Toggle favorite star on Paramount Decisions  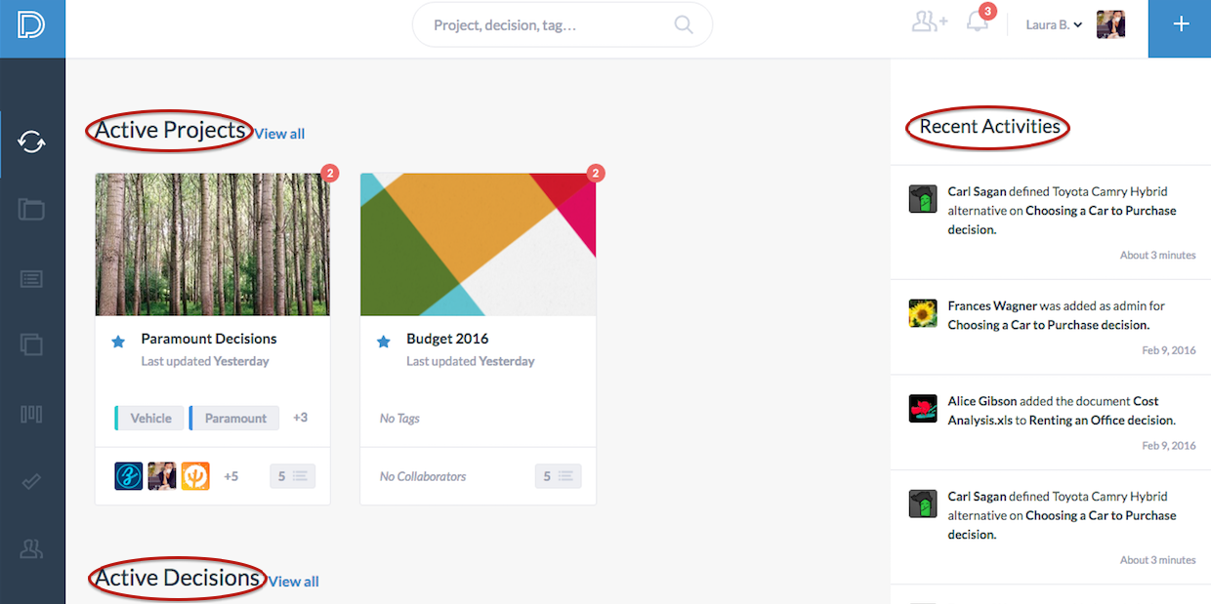118,342
